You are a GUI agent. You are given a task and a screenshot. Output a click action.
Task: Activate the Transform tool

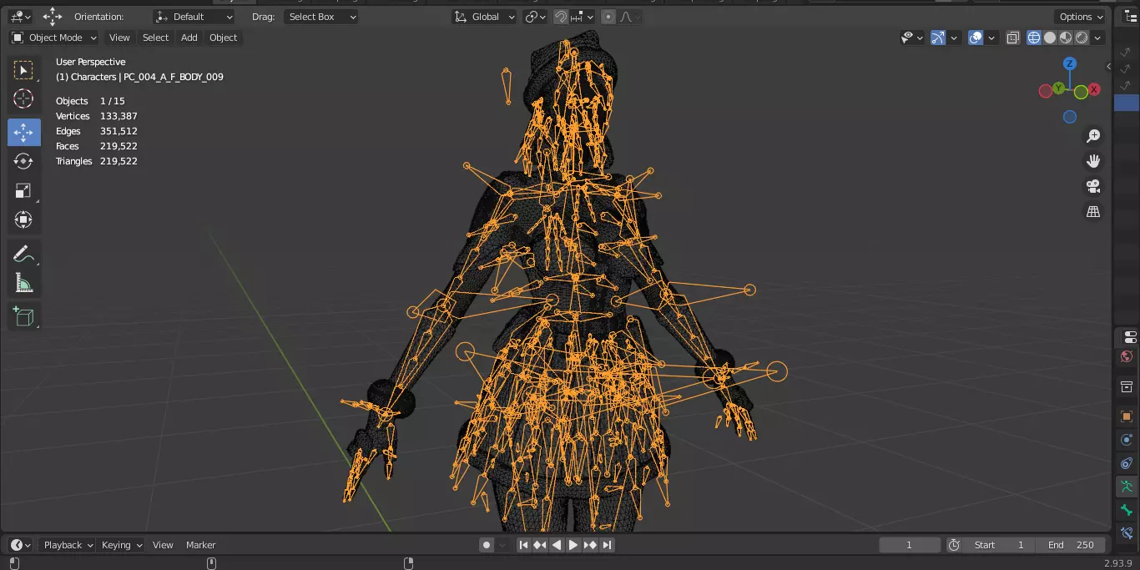[x=23, y=219]
